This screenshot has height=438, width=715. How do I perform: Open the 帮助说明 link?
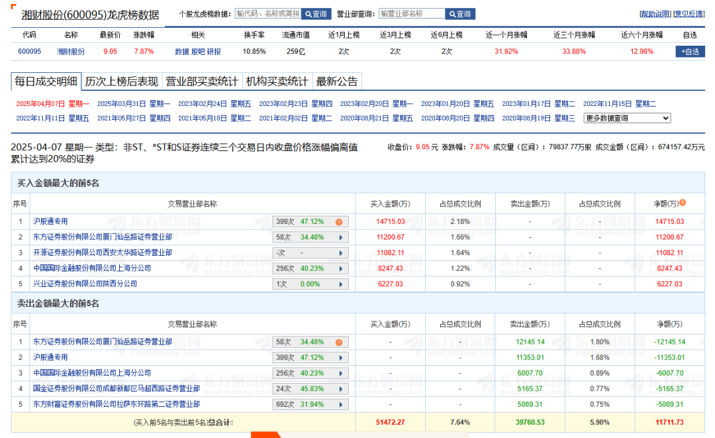655,14
